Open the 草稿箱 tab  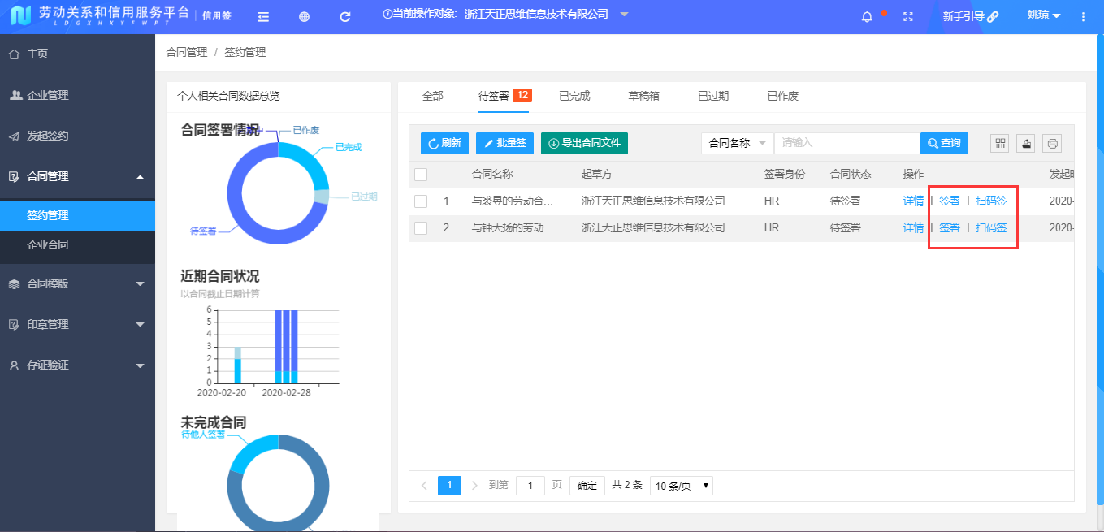(643, 95)
